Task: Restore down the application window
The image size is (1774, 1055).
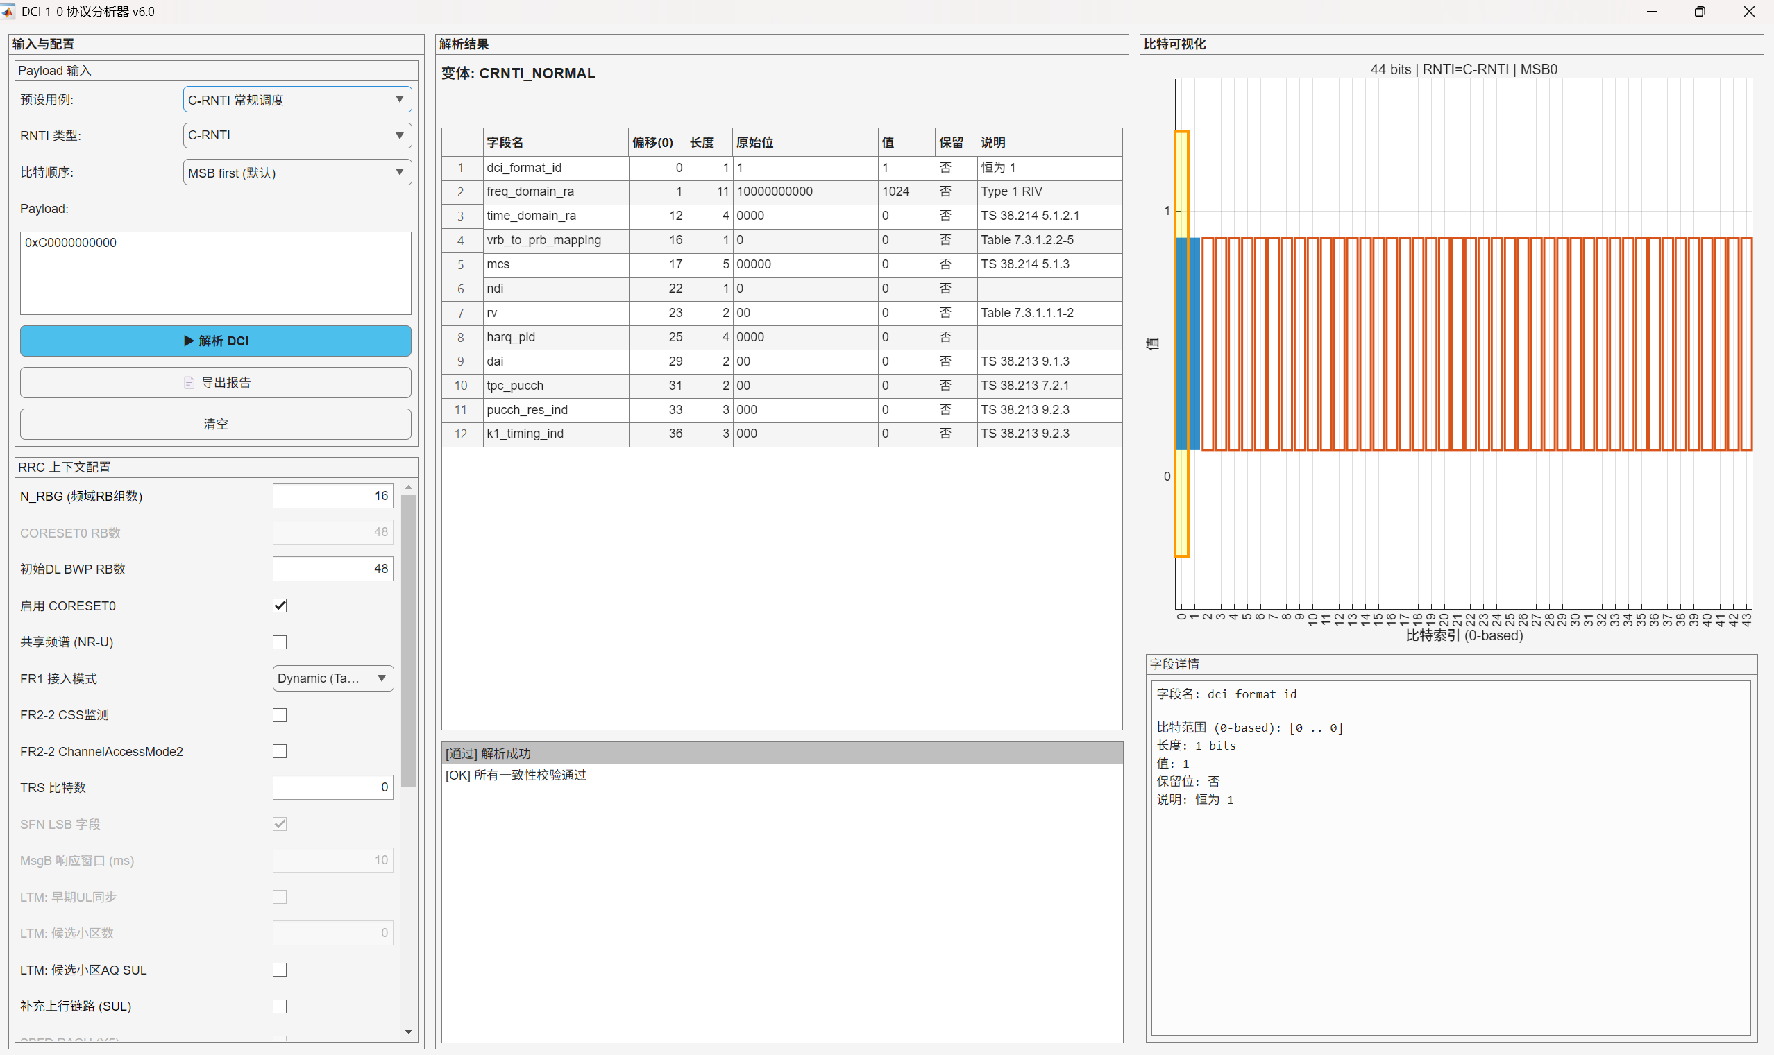Action: [1699, 11]
